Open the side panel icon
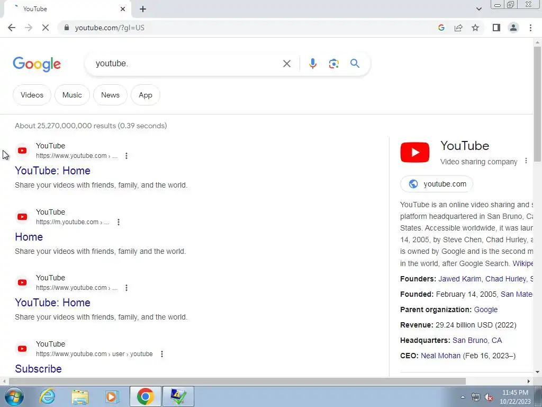542x407 pixels. tap(496, 28)
